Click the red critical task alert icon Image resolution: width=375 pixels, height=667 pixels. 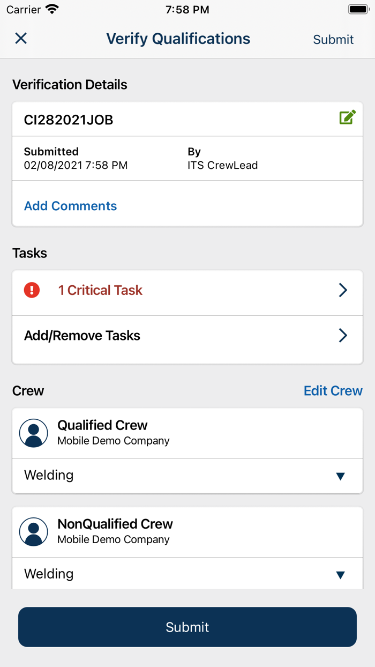click(32, 290)
